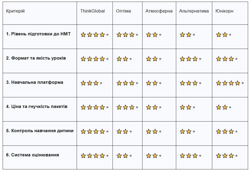Click ThinkGlobal's stars for Навчальна платформа

[x=91, y=83]
